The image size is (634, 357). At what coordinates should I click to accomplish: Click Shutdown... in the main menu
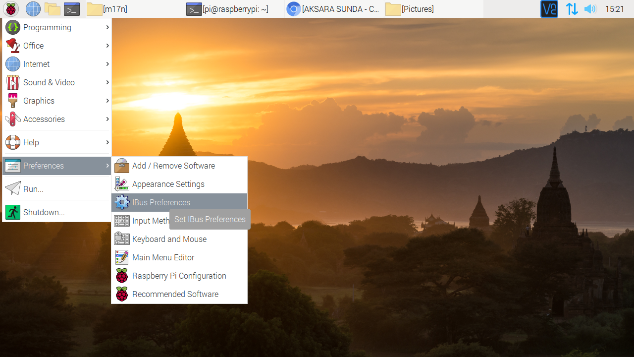pyautogui.click(x=44, y=212)
